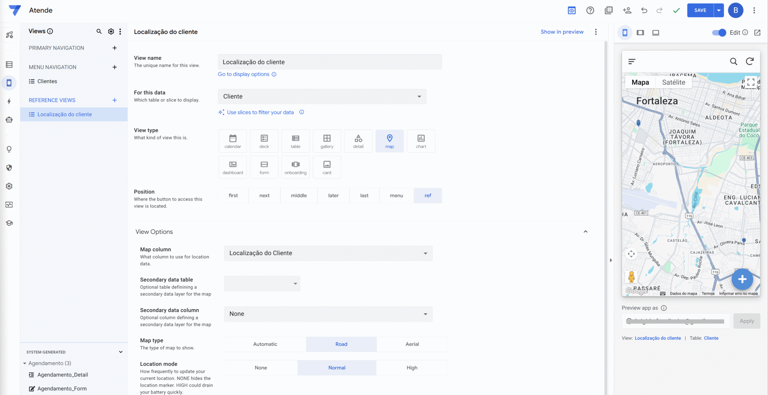
Task: Switch preview to tablet device icon
Action: pos(640,33)
